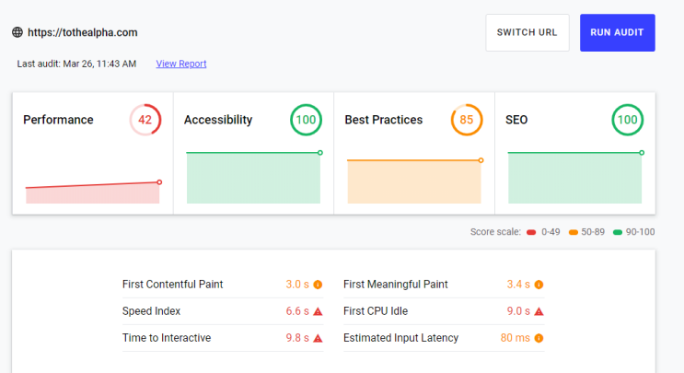Click the green 90-100 score scale legend dot
The width and height of the screenshot is (684, 373).
pyautogui.click(x=618, y=232)
